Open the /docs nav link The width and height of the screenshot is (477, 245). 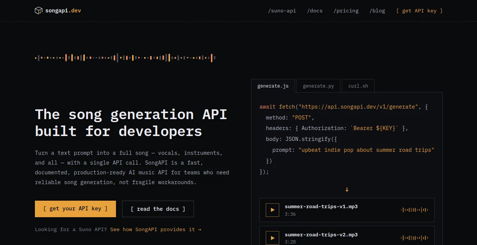315,11
